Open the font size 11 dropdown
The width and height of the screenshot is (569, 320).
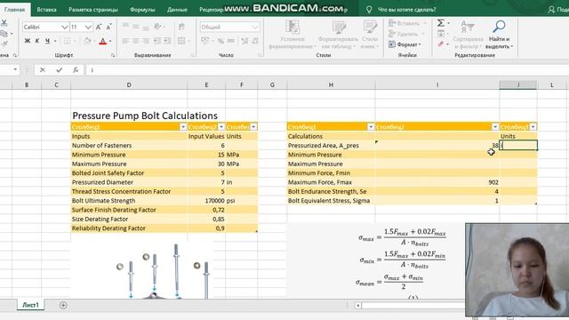tap(88, 28)
